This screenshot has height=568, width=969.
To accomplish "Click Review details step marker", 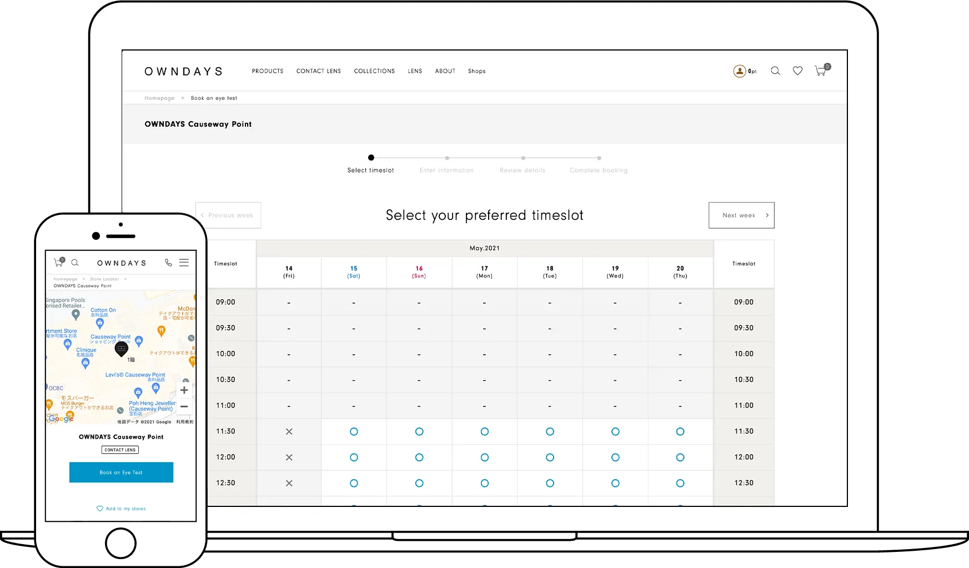I will tap(523, 158).
